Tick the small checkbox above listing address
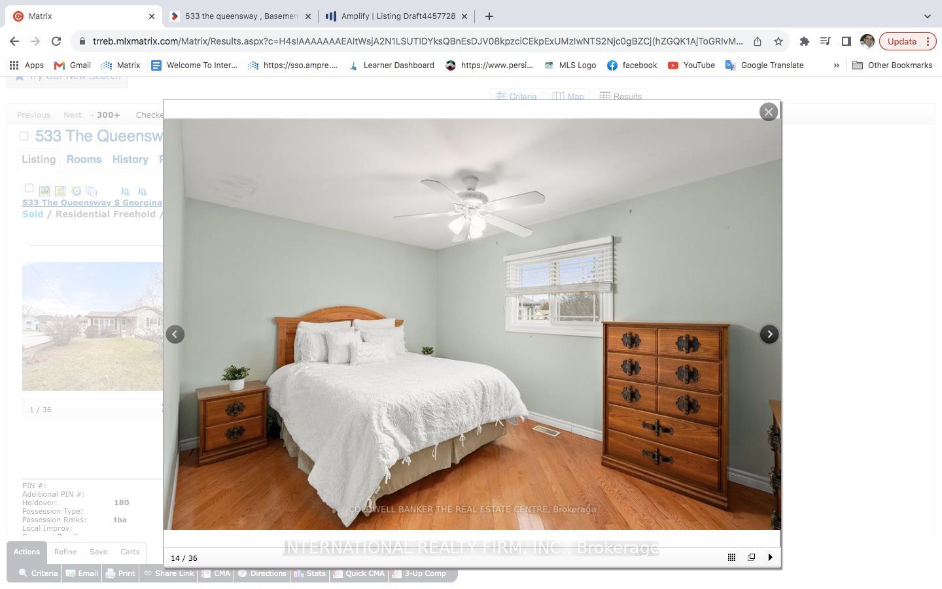942x589 pixels. 29,188
